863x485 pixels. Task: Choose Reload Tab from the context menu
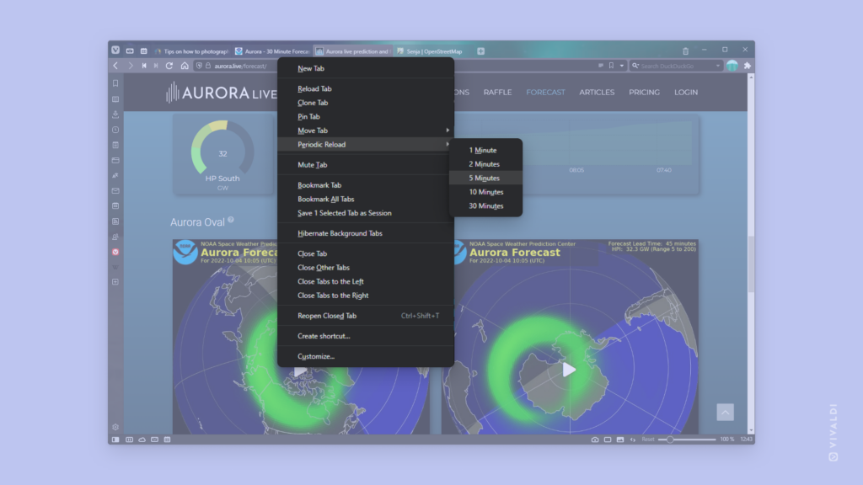tap(366, 88)
